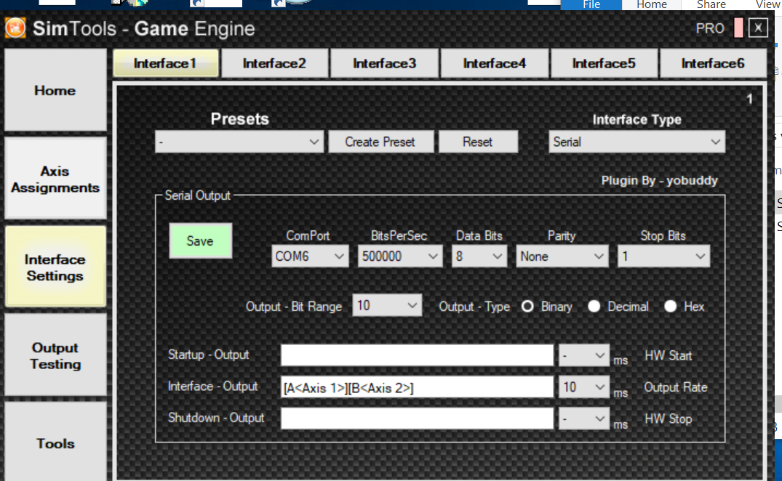The width and height of the screenshot is (782, 481).
Task: Go to the Home section
Action: tap(55, 90)
